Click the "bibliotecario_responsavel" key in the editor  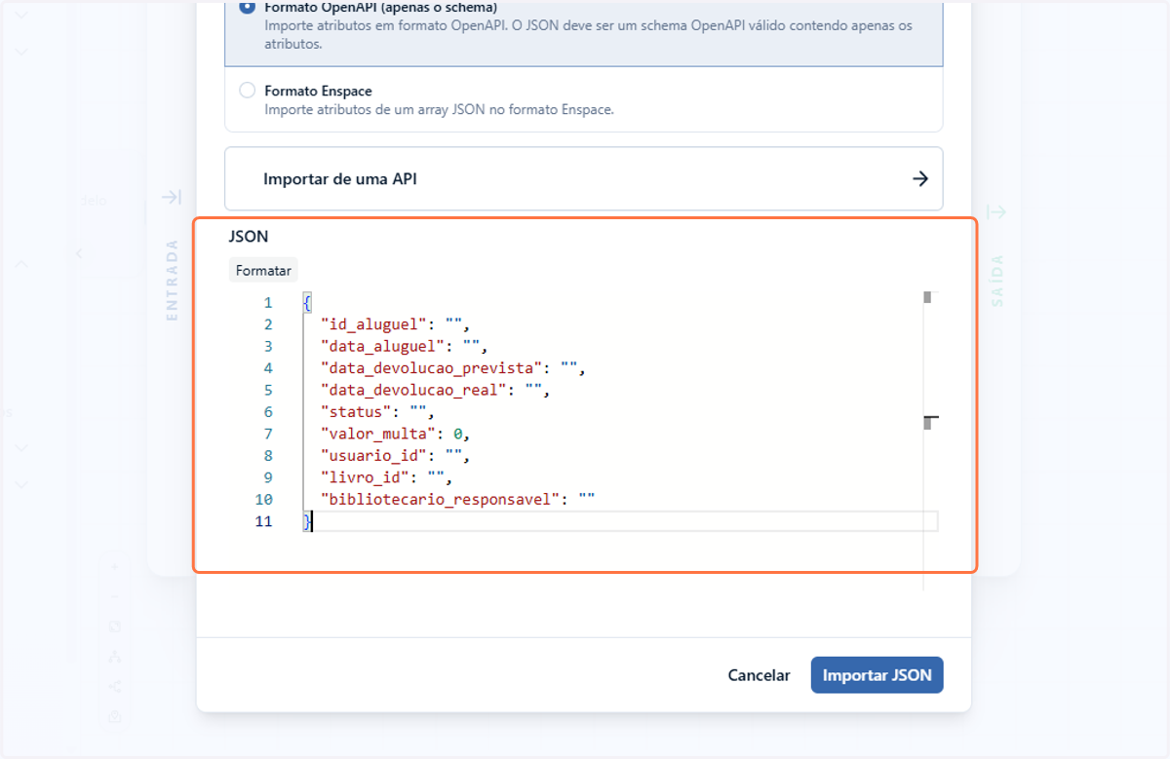coord(441,500)
